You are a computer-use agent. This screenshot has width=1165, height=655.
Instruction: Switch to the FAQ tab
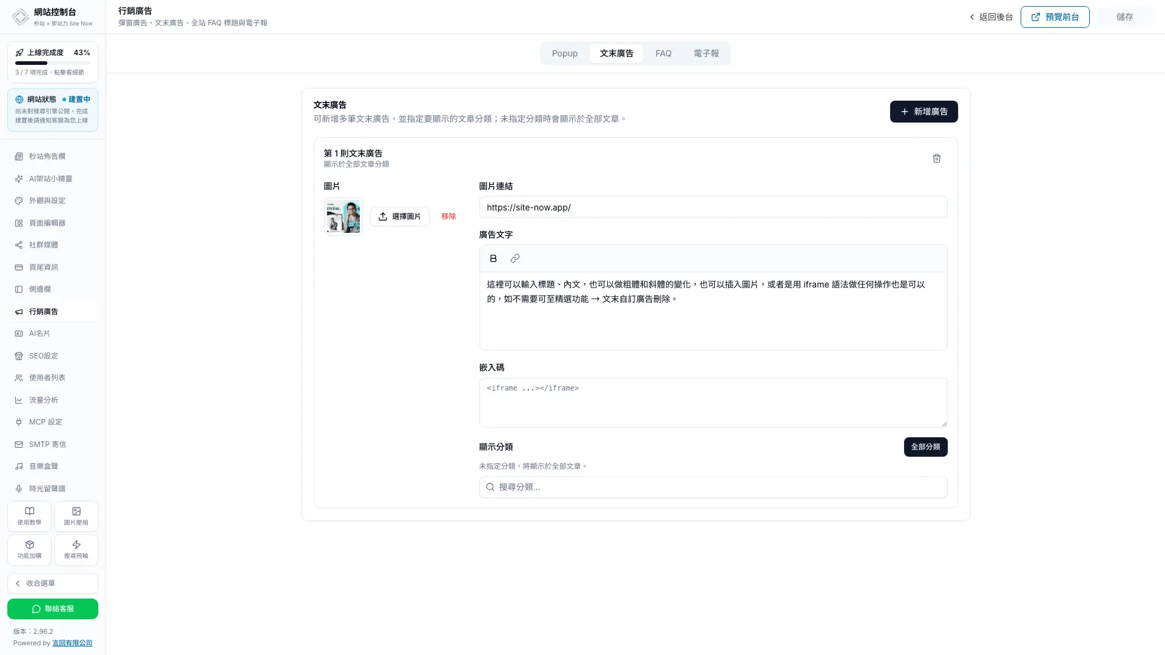663,53
